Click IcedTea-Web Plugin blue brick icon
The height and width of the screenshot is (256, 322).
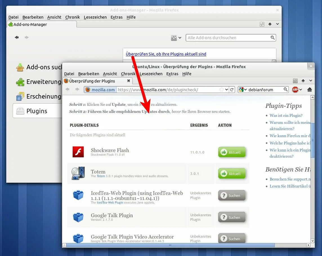tap(78, 195)
